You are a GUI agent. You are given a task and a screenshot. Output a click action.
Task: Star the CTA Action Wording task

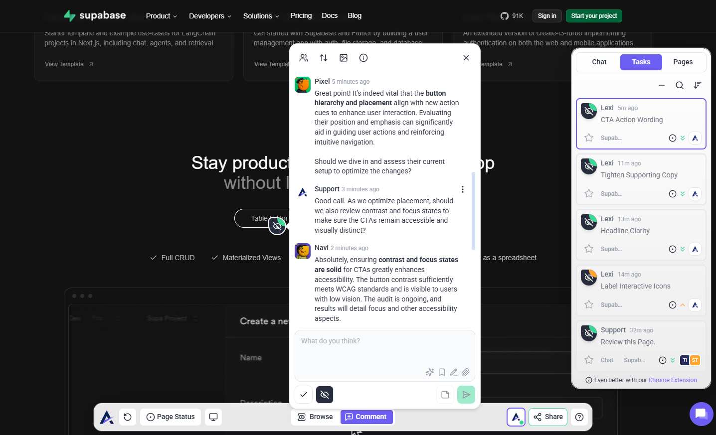pos(589,138)
